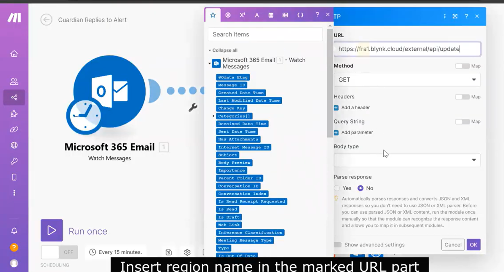Viewport: 504px width, 272px height.
Task: Toggle Map switch for Method
Action: click(462, 66)
